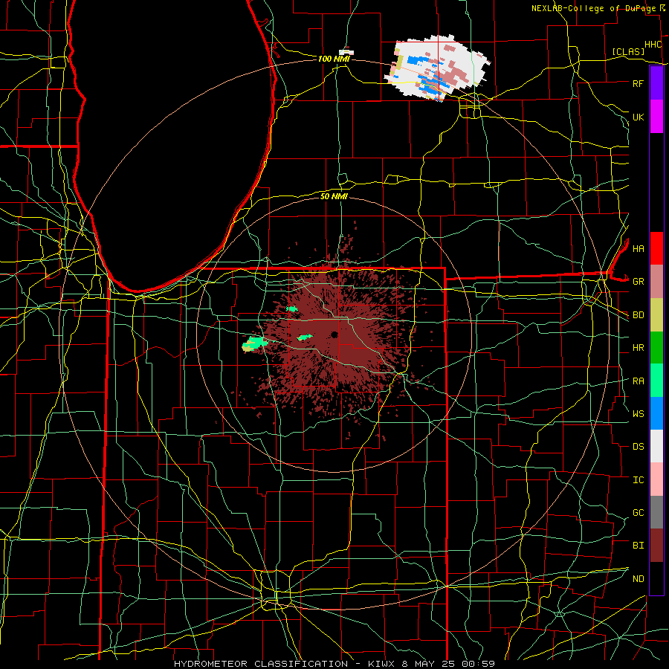
Task: Click the black radar site dot at center
Action: 334,334
